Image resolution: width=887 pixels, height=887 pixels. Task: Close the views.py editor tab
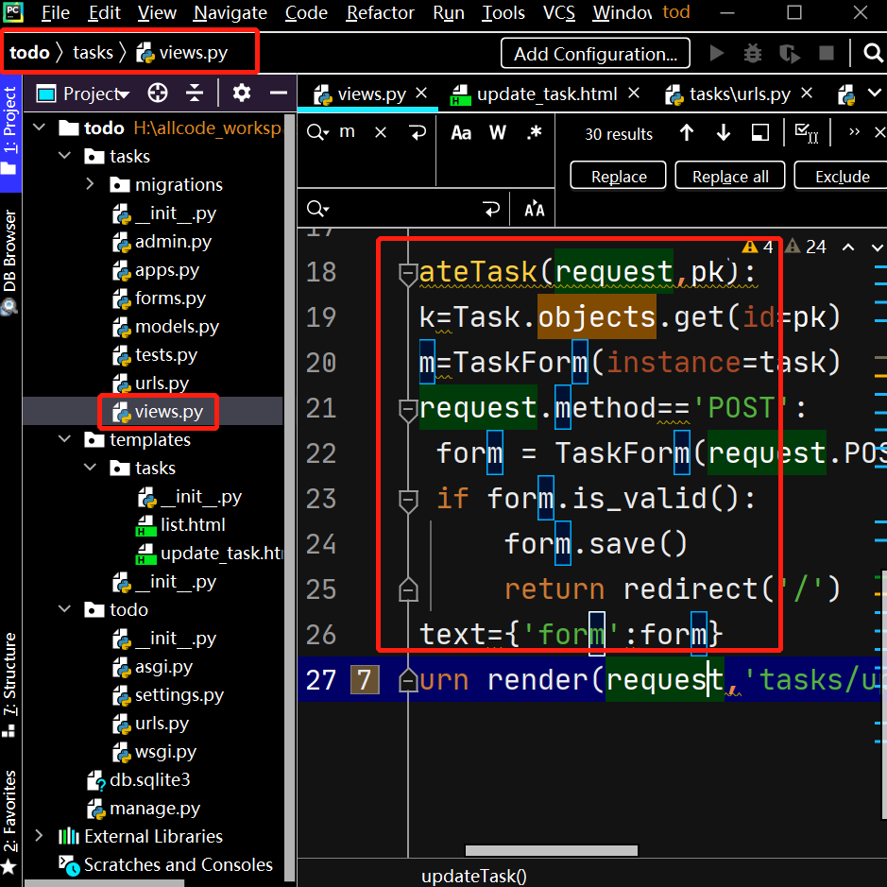click(x=421, y=93)
